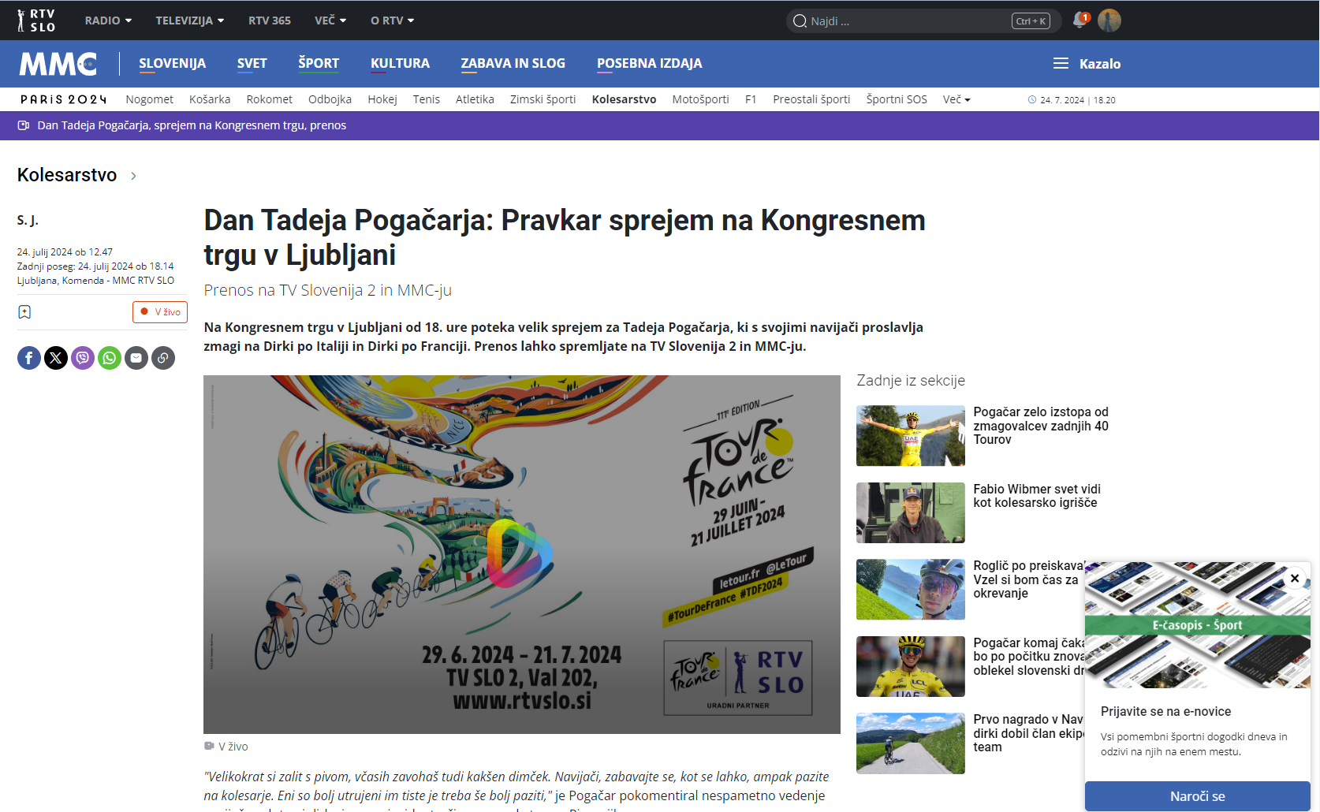Screen dimensions: 1320x812
Task: Open the Več sports submenu
Action: [956, 99]
